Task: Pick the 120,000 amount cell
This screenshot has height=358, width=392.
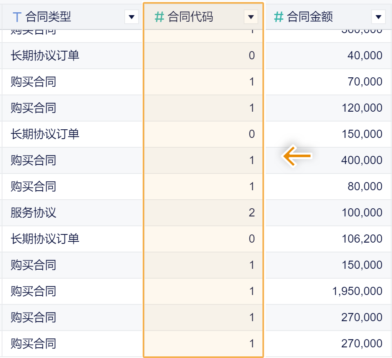Action: [x=362, y=108]
